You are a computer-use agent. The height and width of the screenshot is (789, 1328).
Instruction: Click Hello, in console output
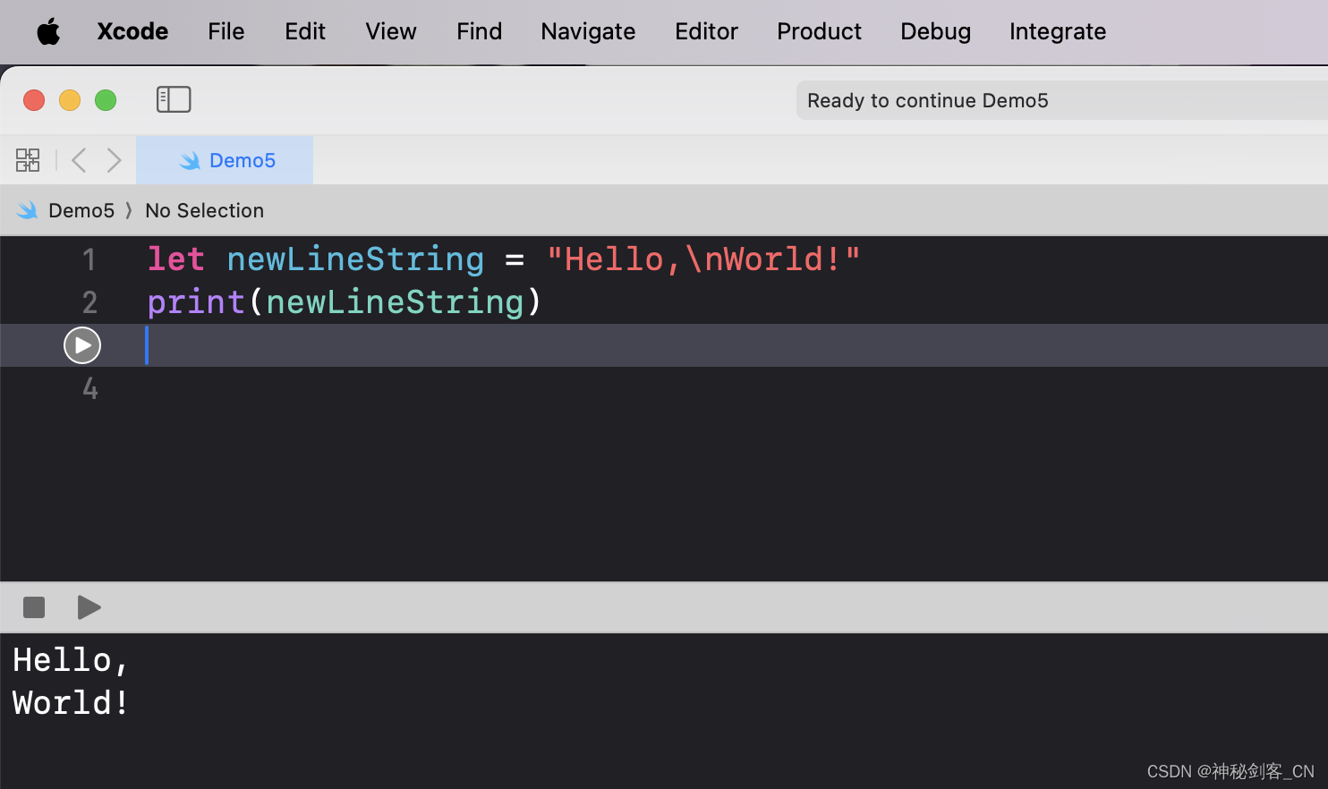point(72,660)
